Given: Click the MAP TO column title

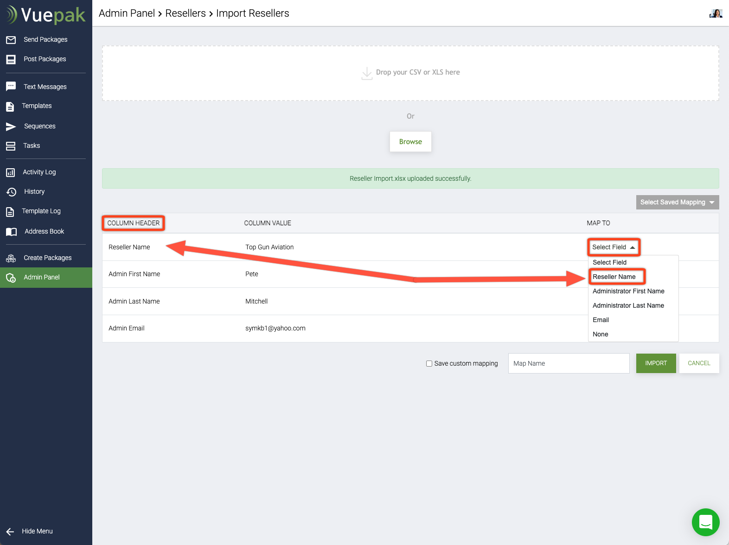Looking at the screenshot, I should click(x=598, y=223).
